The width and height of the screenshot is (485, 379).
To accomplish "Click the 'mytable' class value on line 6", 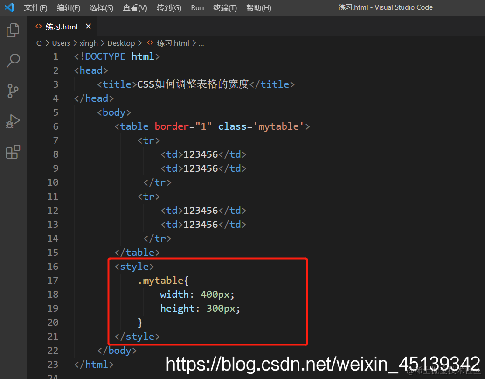I will [279, 126].
